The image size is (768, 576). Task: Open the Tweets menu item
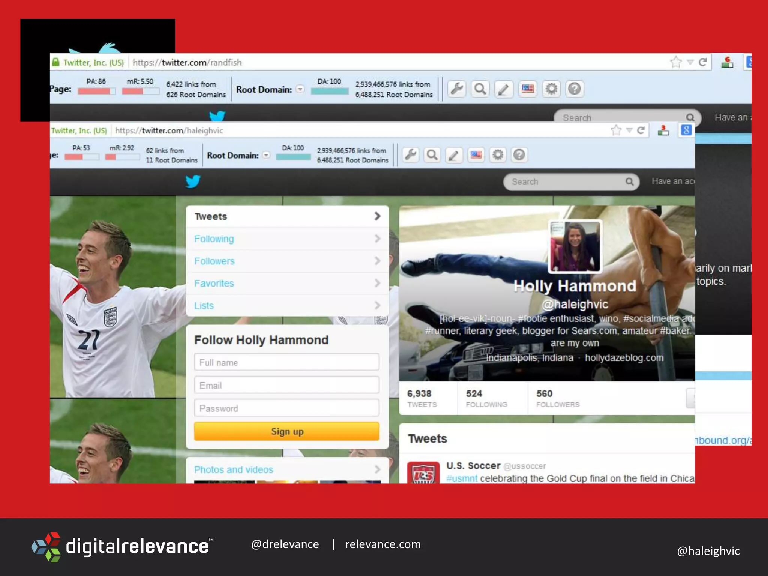tap(287, 216)
